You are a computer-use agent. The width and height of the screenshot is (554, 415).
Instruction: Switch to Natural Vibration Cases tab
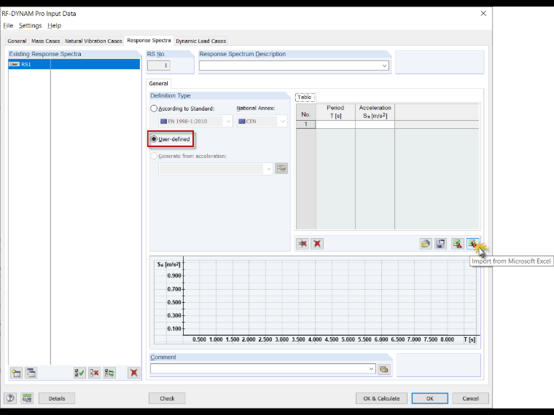[93, 41]
